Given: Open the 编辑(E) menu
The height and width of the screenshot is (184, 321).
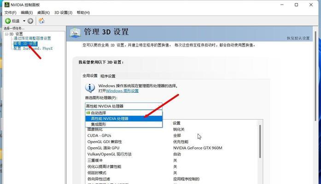Looking at the screenshot, I should pos(27,13).
